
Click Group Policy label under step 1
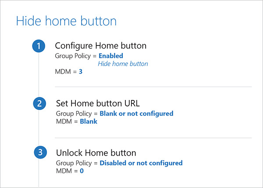click(73, 56)
